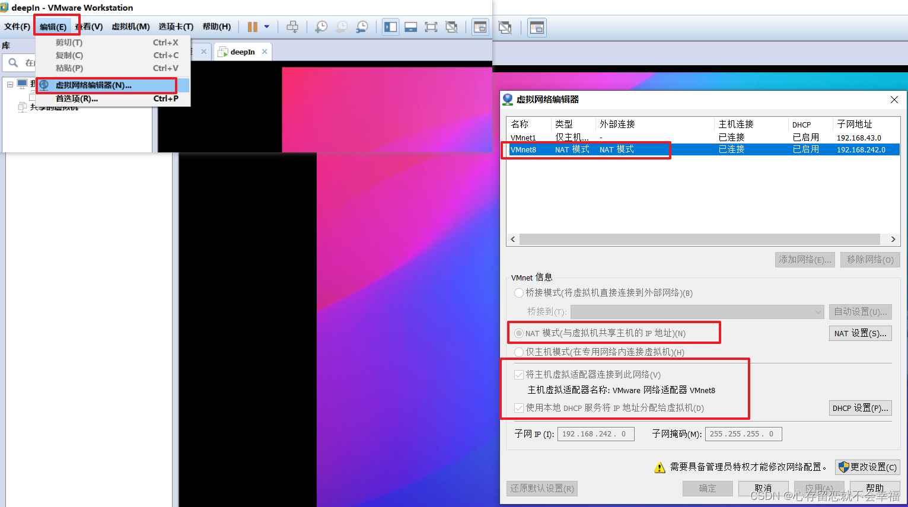Open the 虚拟机(M) menu

tap(130, 27)
